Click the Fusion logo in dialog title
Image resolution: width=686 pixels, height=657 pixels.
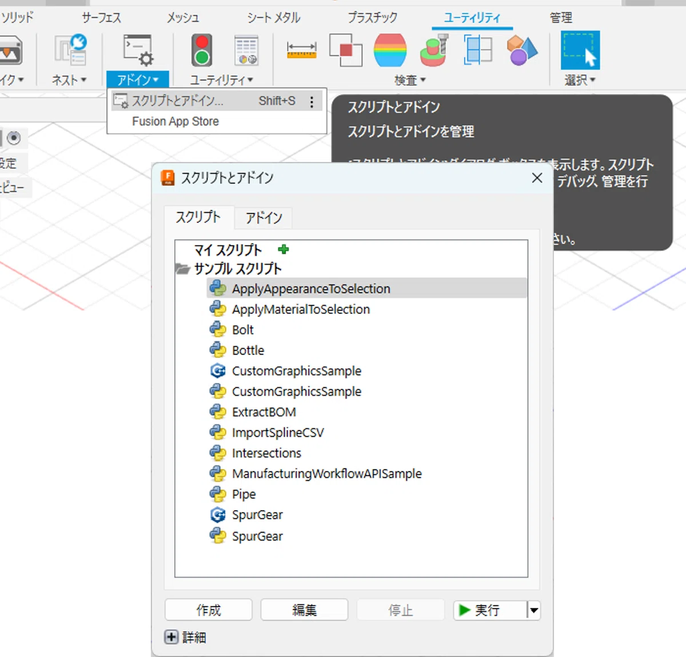click(167, 178)
